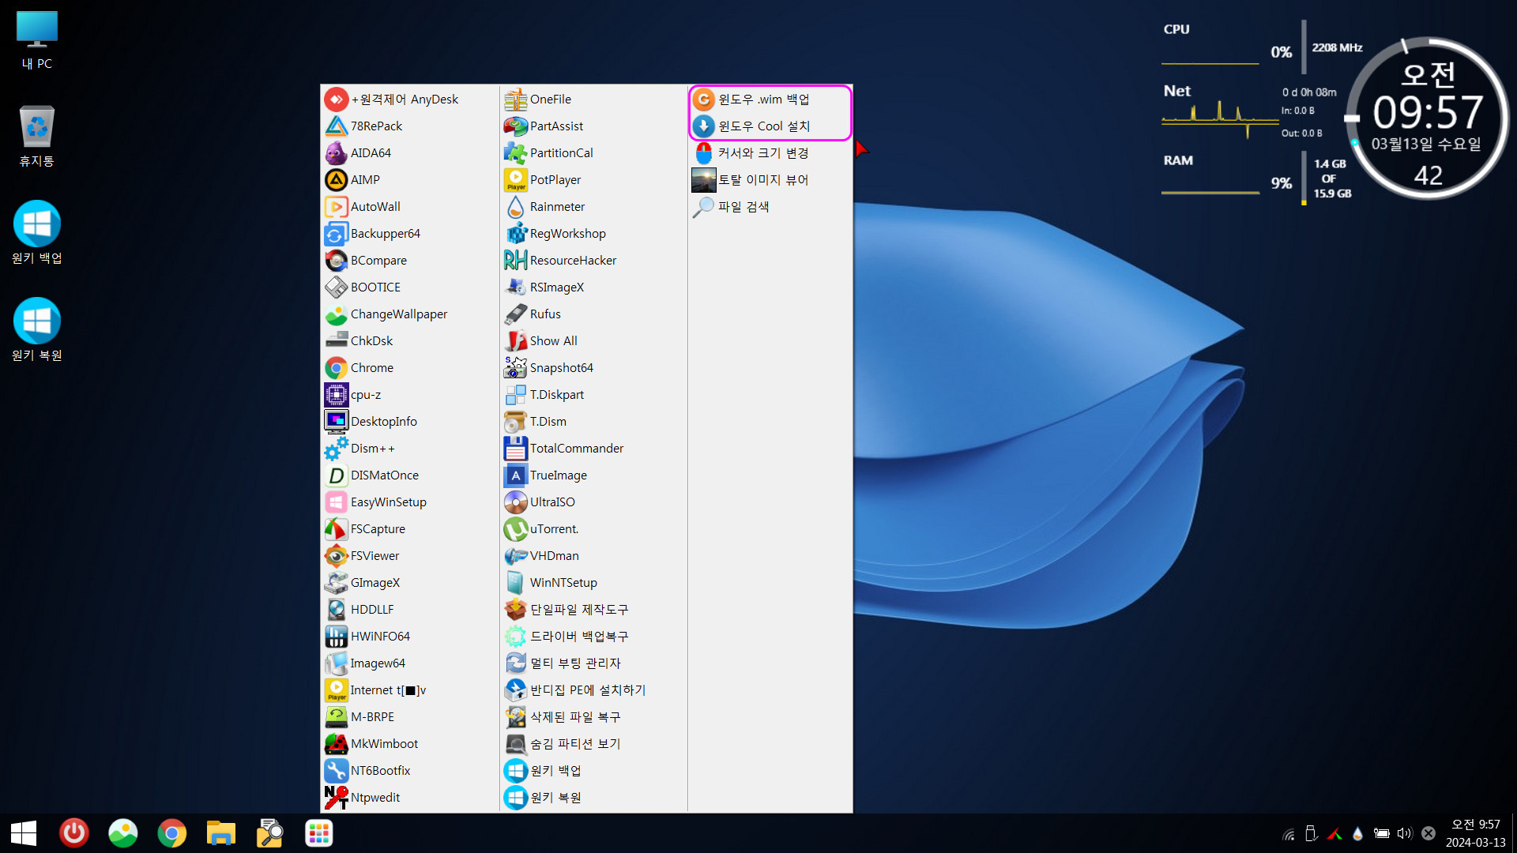Image resolution: width=1517 pixels, height=853 pixels.
Task: Open FSCapture screen capture tool
Action: tap(409, 528)
